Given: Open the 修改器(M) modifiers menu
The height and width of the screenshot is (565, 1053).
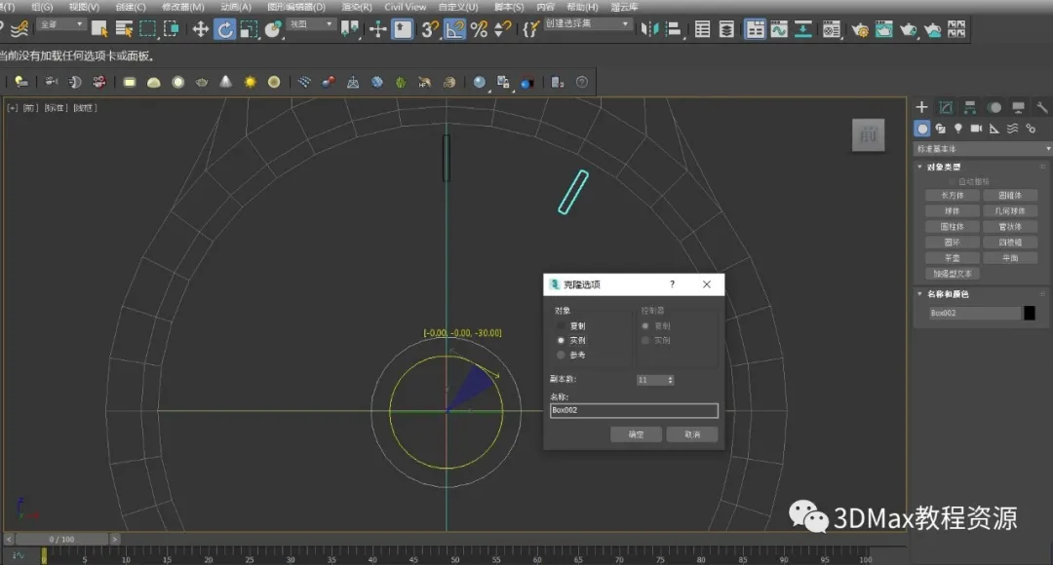Looking at the screenshot, I should (x=182, y=7).
